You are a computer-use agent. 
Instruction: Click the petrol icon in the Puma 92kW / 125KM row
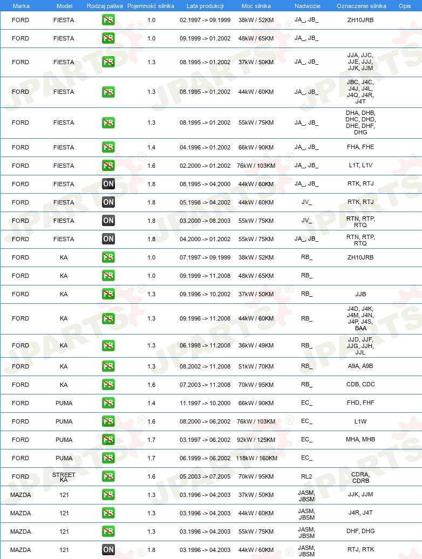coord(108,440)
